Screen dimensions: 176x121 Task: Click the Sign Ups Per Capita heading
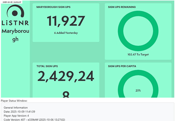[x=122, y=66]
